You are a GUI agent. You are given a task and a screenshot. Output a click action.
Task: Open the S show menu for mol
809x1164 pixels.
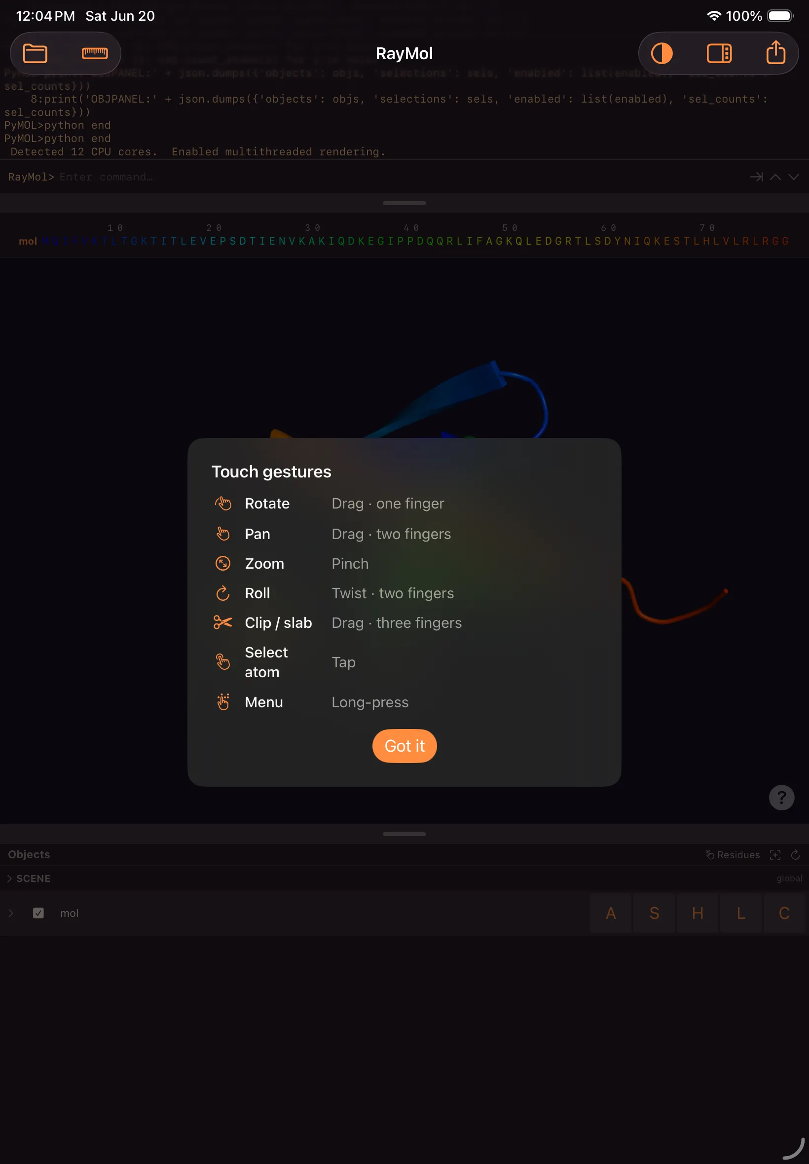654,912
